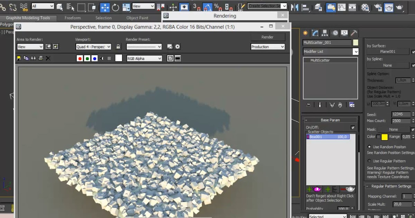Toggle the alpha channel display
The image size is (415, 218).
click(102, 58)
